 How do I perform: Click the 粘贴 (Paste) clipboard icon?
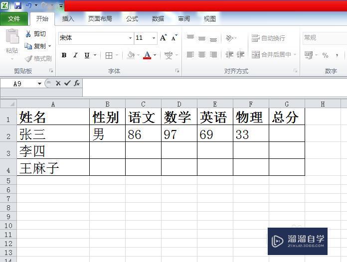click(x=12, y=36)
